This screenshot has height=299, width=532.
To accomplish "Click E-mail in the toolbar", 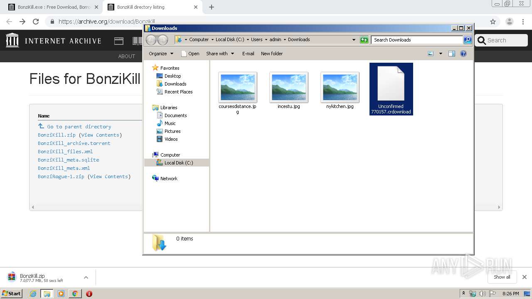I will point(248,54).
